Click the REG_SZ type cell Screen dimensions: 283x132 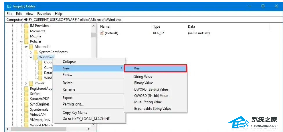point(159,33)
